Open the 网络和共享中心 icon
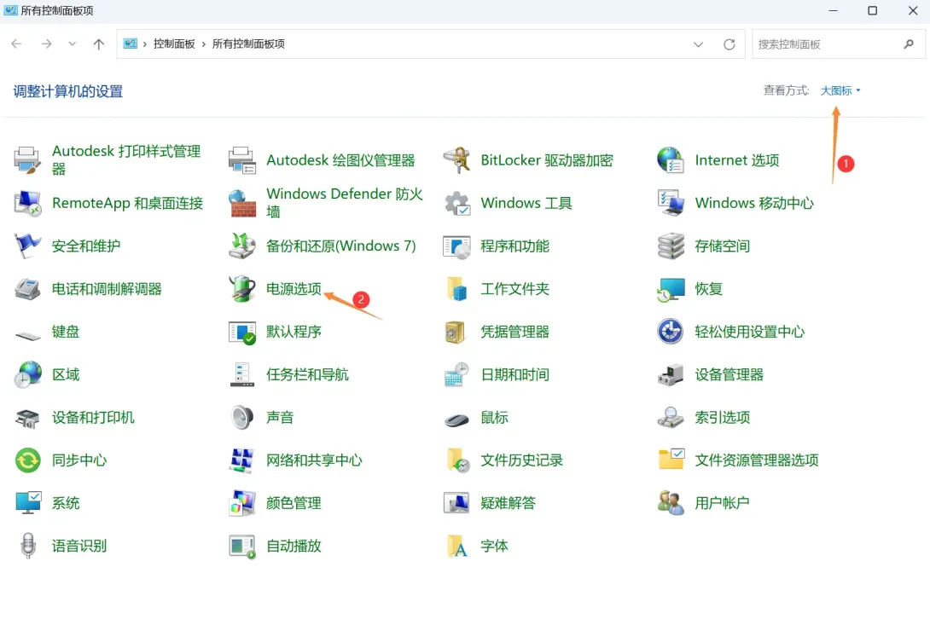 [242, 460]
